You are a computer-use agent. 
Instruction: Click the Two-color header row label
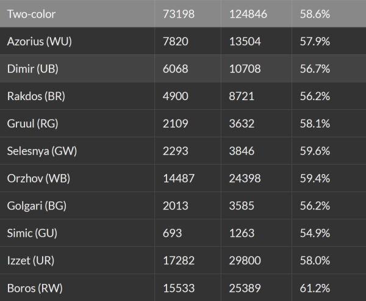click(31, 13)
